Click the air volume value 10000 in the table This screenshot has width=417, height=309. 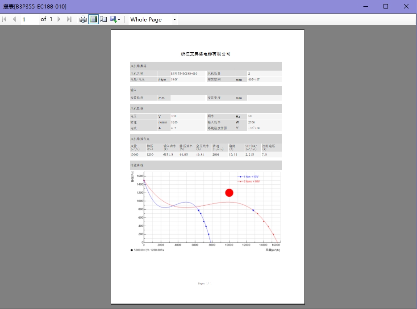click(x=134, y=155)
